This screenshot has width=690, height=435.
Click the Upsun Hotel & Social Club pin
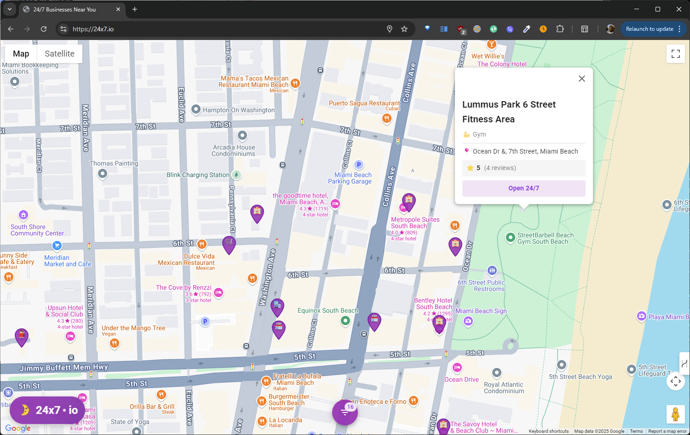click(x=70, y=337)
